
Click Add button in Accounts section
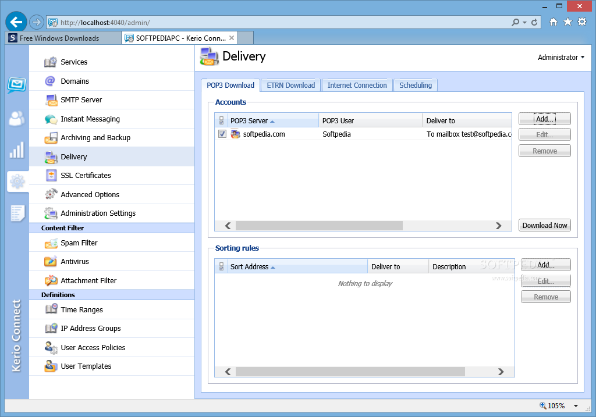[x=545, y=119]
